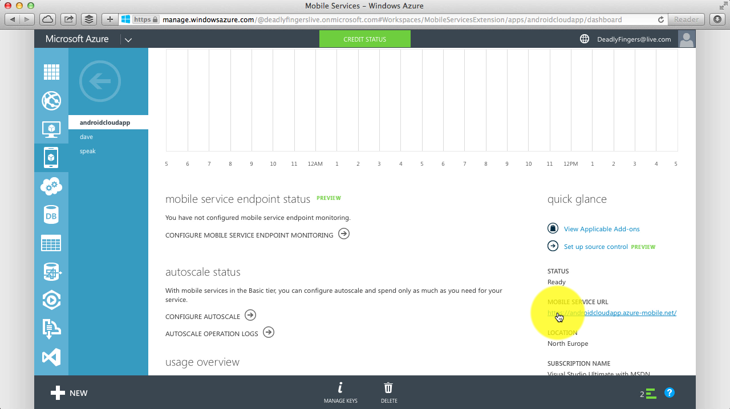The image size is (730, 409).
Task: Select androidcloudapp in the services list
Action: (x=108, y=122)
